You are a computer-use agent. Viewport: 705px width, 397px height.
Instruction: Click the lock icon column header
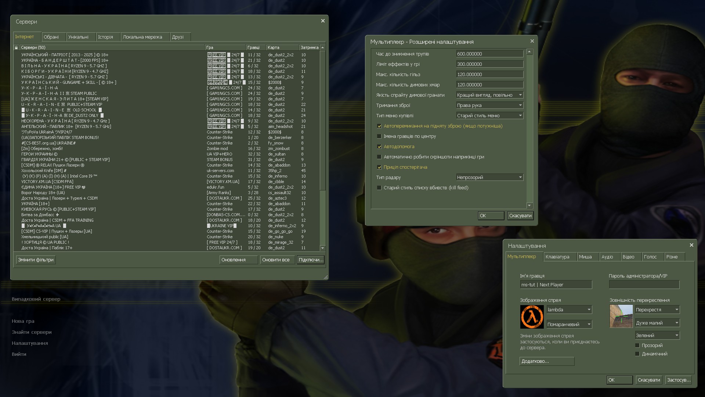(16, 47)
